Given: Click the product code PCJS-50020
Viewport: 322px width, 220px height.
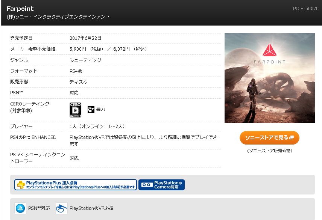Looking at the screenshot, I should pyautogui.click(x=305, y=9).
